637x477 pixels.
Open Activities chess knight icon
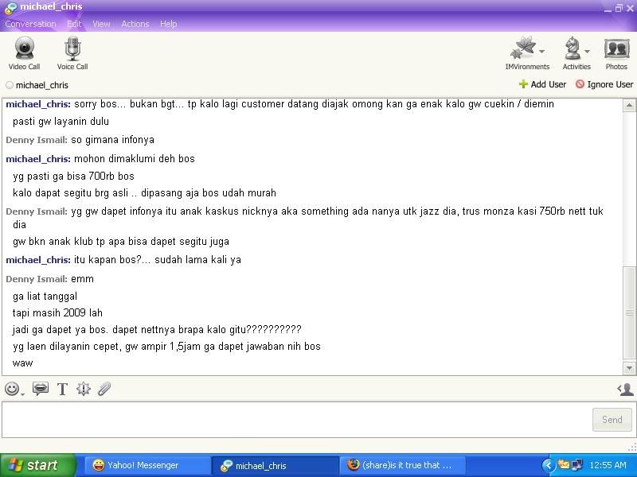click(x=573, y=48)
